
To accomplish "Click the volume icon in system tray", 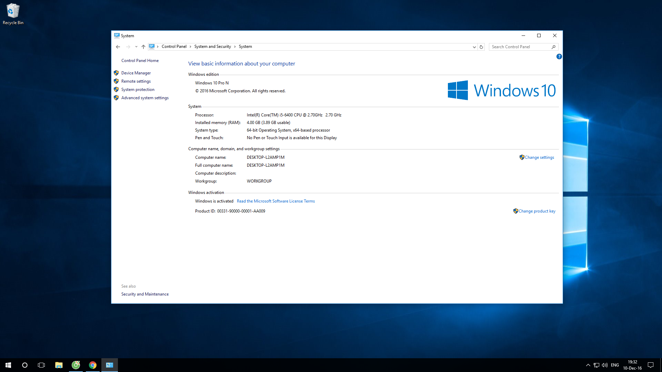I will coord(604,365).
